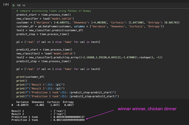
Task: Click the predict_stop assignment line
Action: tap(43, 34)
